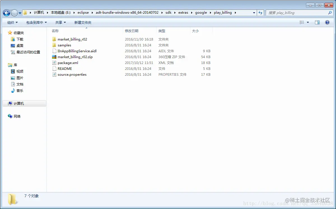The height and width of the screenshot is (209, 336).
Task: Open 桌面 in the favorites list
Action: click(20, 46)
